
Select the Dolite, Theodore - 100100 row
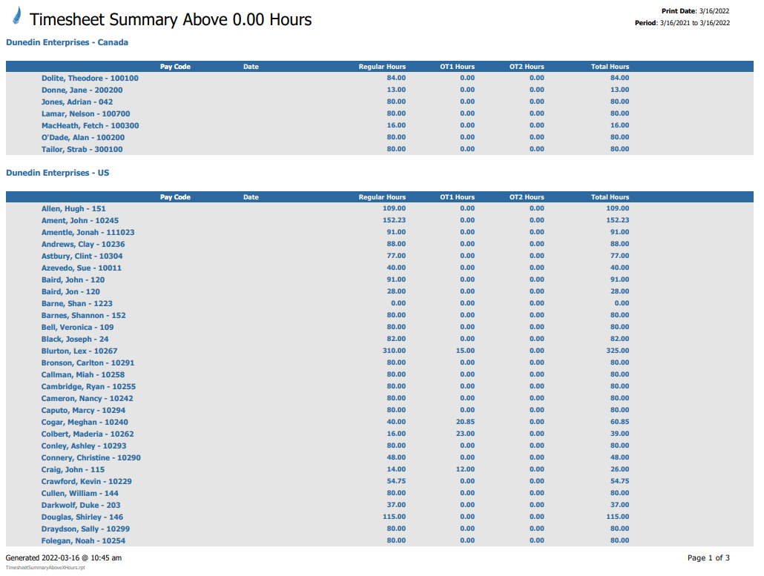(90, 78)
